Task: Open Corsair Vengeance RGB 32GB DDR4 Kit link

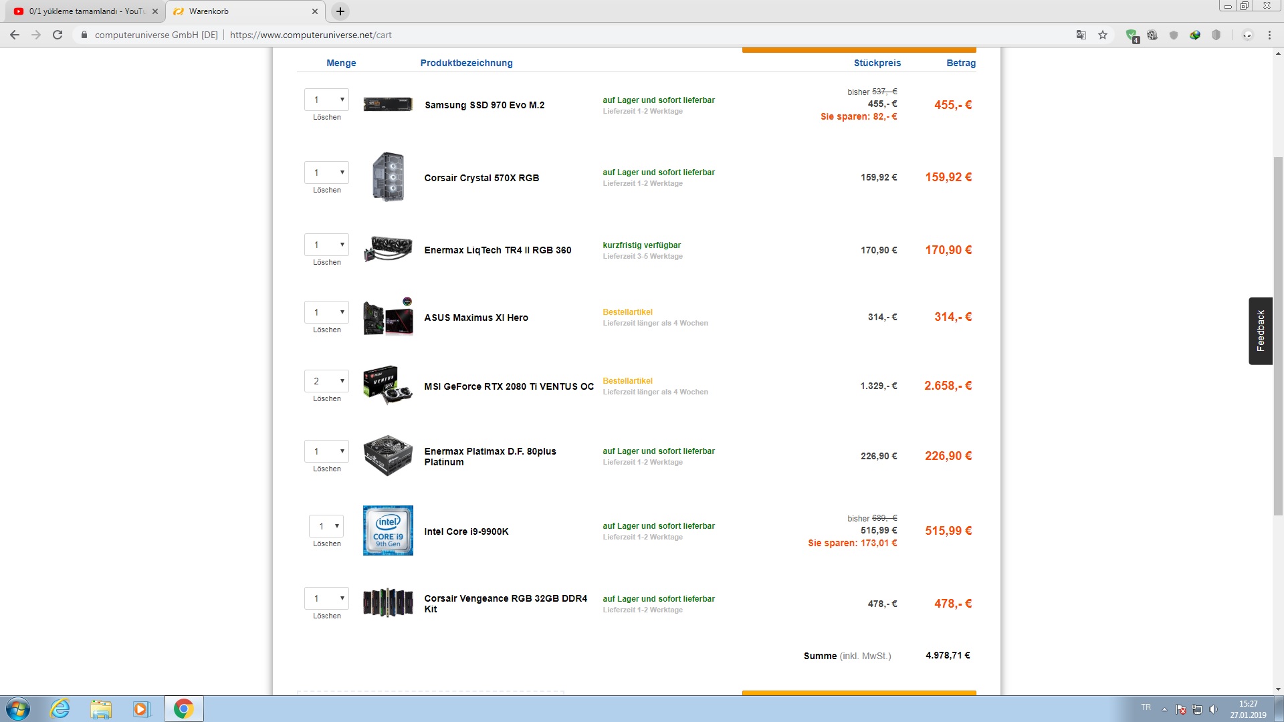Action: [x=506, y=604]
